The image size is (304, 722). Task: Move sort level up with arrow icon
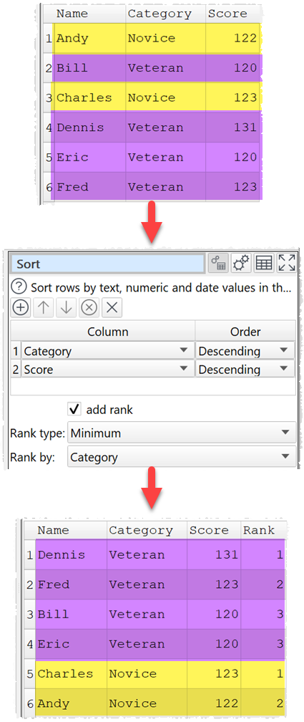coord(43,308)
